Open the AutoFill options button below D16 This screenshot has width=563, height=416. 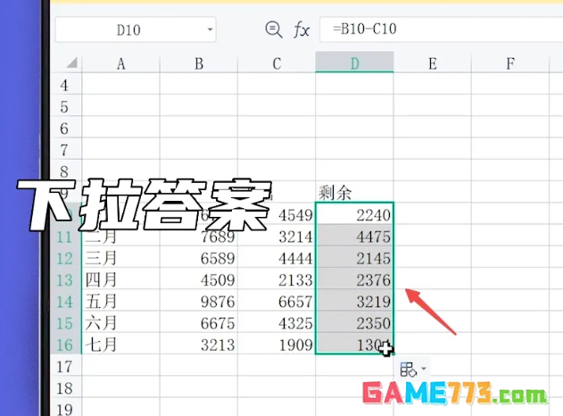pos(411,369)
